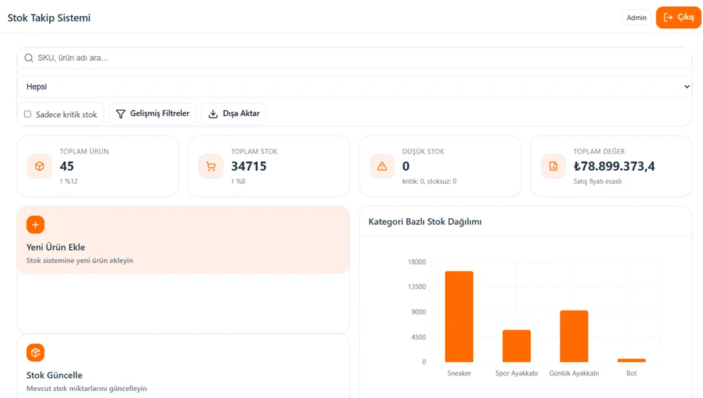Click the Günlük Ayakkabı bar in chart
703x398 pixels.
574,336
